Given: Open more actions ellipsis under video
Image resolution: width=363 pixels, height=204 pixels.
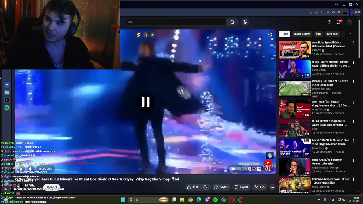Looking at the screenshot, I should coord(272,187).
